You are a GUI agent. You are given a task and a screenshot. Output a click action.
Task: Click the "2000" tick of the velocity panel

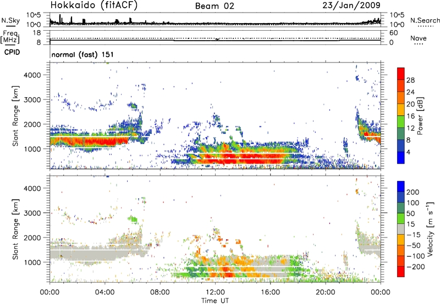[32, 238]
